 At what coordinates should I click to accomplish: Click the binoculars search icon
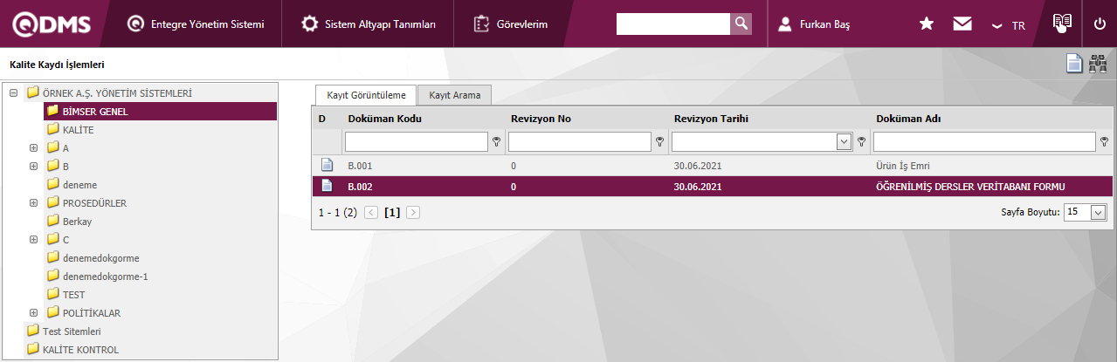1098,64
